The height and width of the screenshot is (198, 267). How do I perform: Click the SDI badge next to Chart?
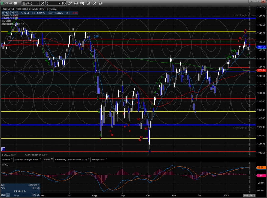(15, 3)
